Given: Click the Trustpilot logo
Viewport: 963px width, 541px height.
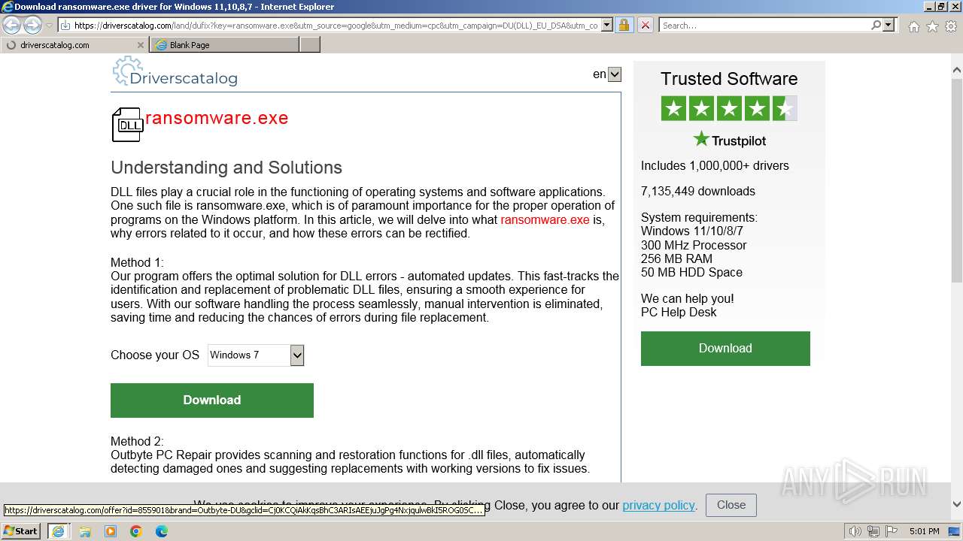Looking at the screenshot, I should [x=729, y=140].
